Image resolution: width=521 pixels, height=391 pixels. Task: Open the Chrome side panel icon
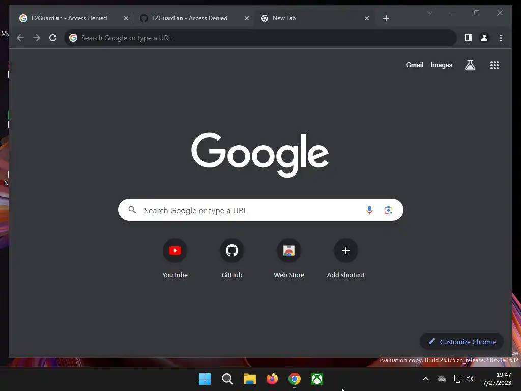468,38
